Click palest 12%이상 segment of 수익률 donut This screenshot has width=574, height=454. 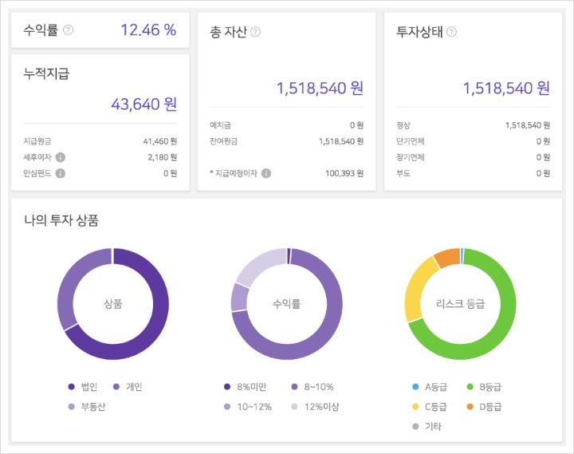[261, 263]
